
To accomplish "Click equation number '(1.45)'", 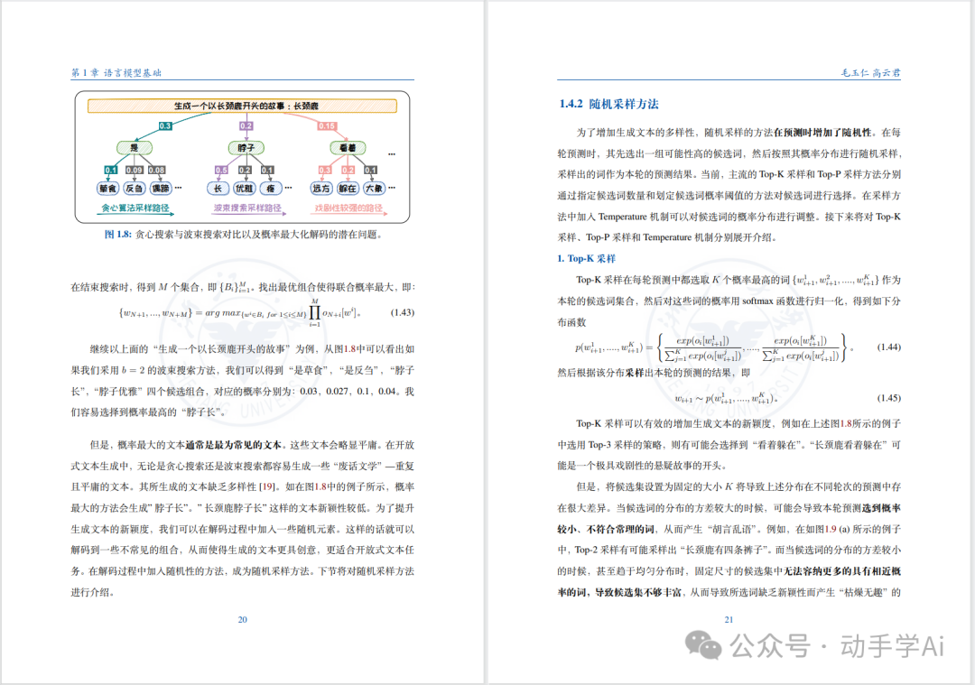I will point(888,398).
